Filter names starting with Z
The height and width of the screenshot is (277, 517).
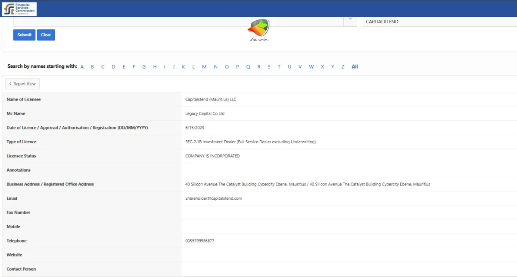click(343, 66)
